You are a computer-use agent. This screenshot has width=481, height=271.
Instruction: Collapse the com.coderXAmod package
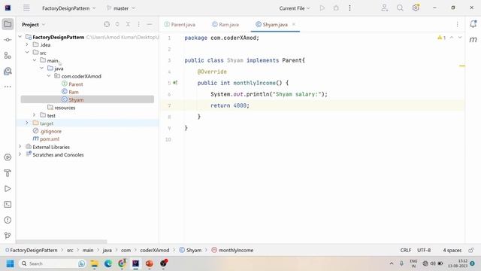tap(49, 76)
